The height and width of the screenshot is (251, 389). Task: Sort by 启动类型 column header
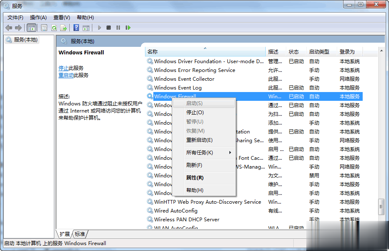tap(321, 51)
